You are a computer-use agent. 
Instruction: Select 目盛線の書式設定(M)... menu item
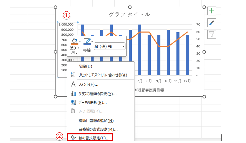point(98,129)
